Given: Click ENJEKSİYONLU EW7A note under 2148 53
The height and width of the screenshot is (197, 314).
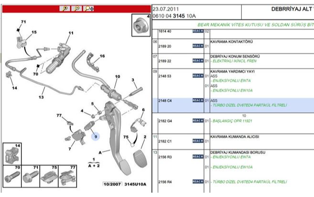Looking at the screenshot, I should pos(230,81).
